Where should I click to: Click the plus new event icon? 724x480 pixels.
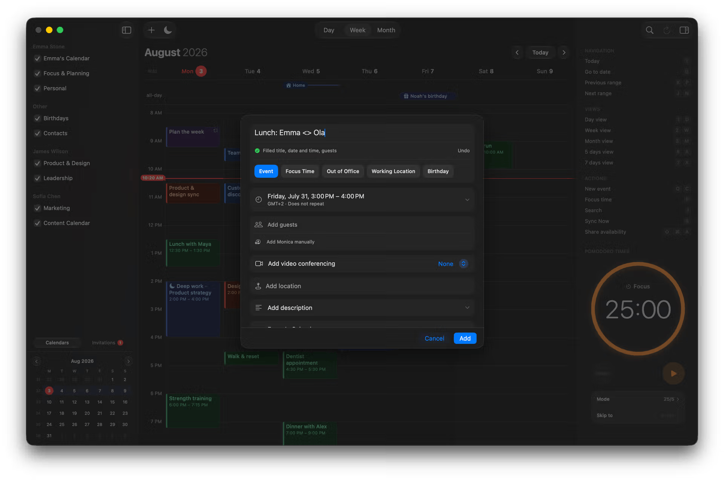tap(151, 30)
